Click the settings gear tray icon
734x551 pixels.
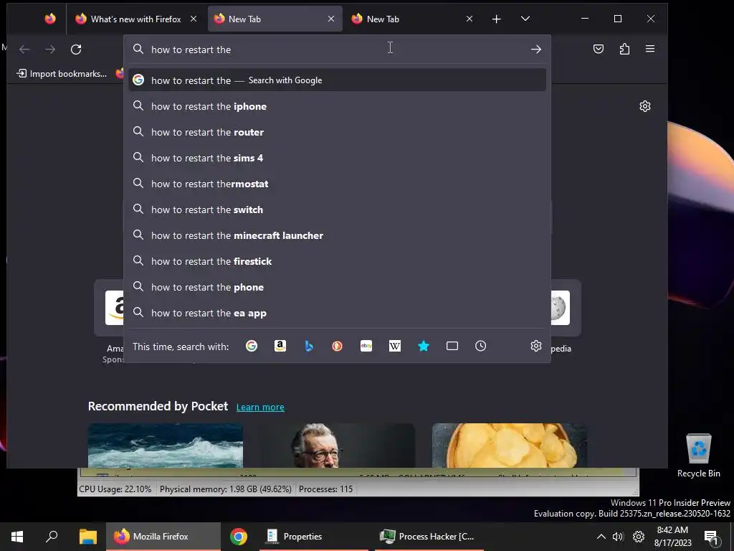click(x=639, y=537)
